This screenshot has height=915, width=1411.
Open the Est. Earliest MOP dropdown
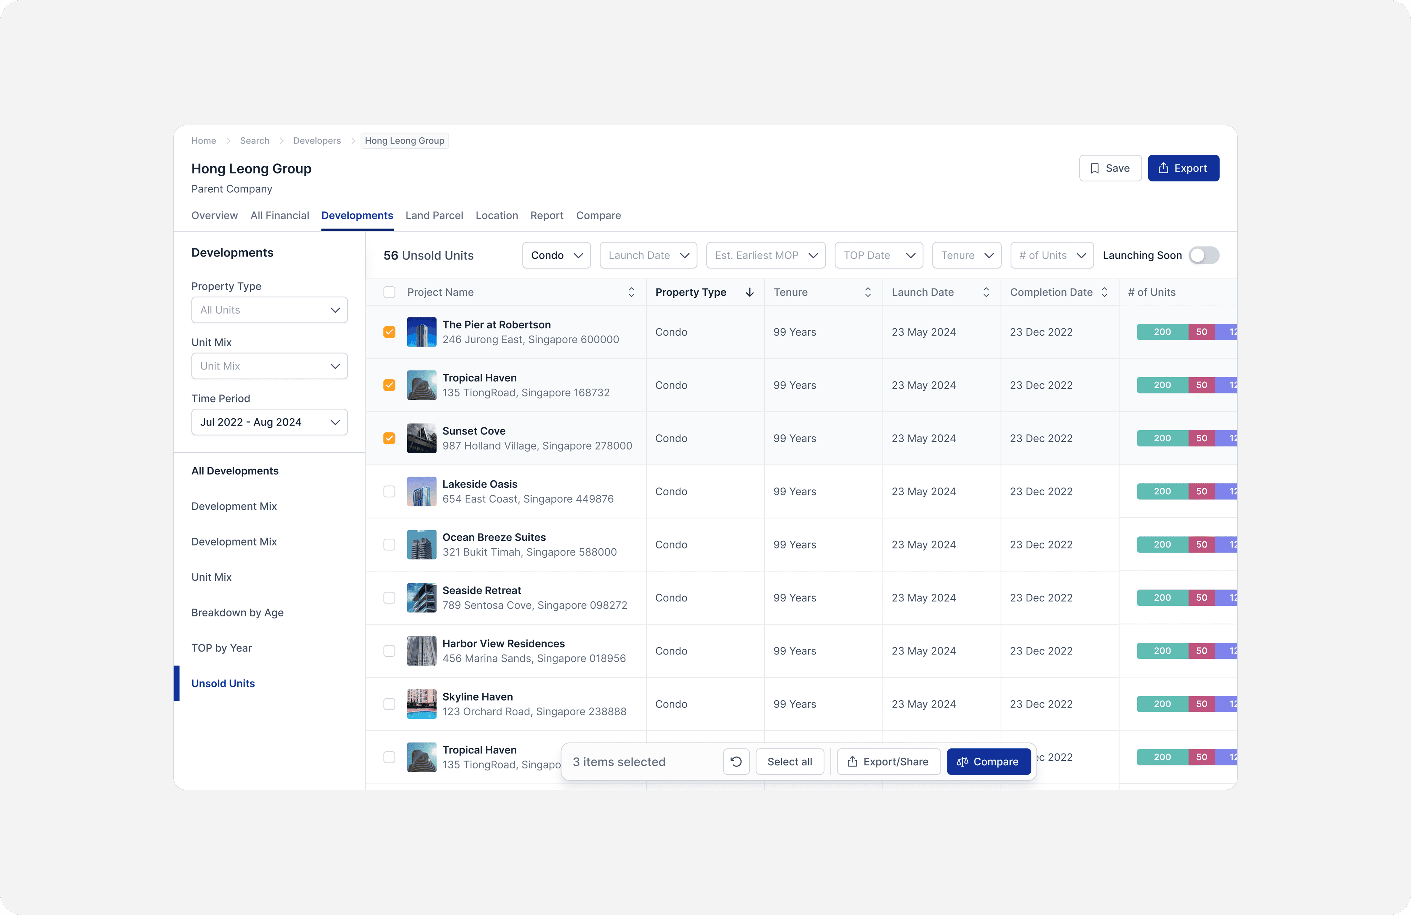pos(765,255)
